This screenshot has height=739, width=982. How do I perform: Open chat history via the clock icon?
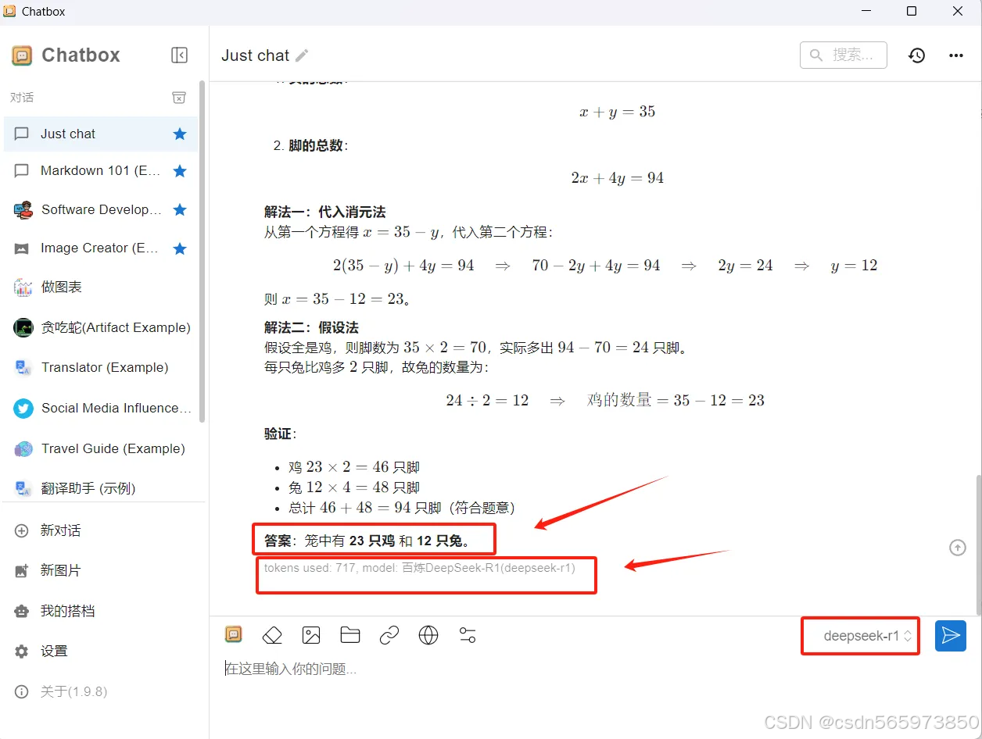(x=916, y=55)
